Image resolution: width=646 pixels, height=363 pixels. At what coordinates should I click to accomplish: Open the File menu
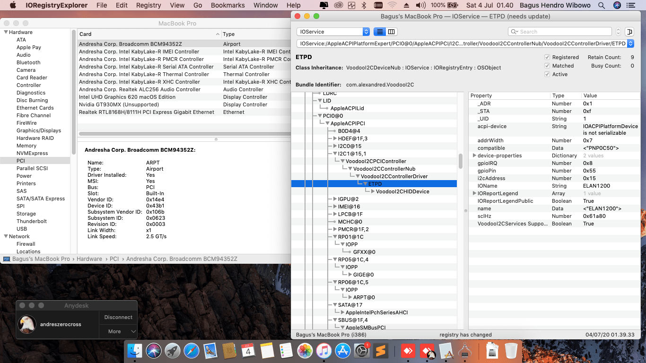[x=102, y=5]
